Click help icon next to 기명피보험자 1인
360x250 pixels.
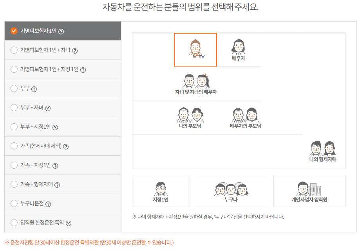point(61,31)
